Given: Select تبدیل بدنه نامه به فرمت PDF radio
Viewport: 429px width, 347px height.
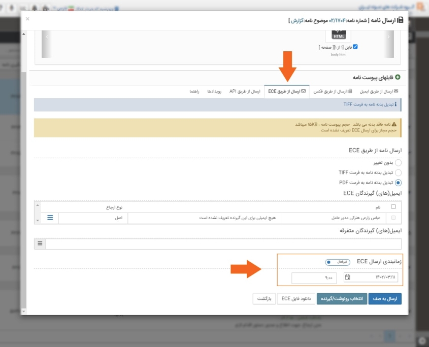Looking at the screenshot, I should click(x=398, y=183).
